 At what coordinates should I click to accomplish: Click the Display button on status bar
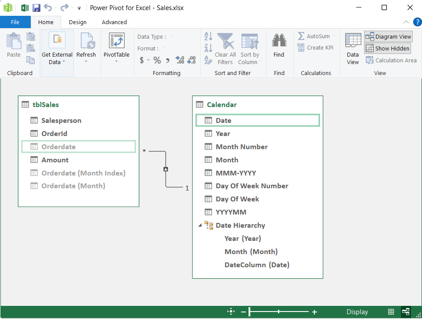[357, 312]
